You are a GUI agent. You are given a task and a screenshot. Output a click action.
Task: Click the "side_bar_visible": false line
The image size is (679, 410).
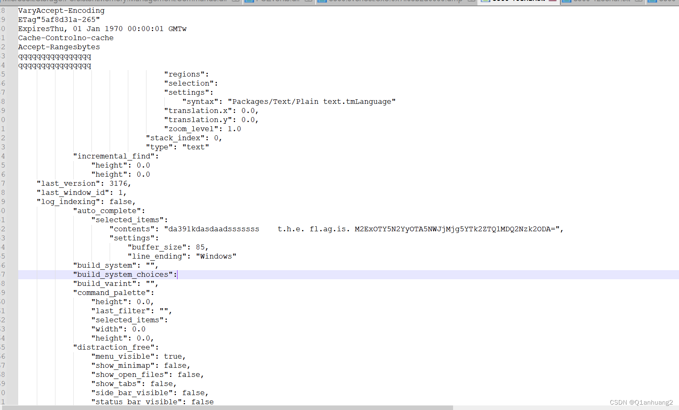click(x=150, y=393)
